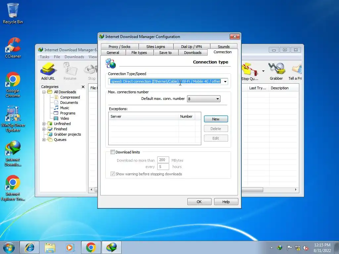The width and height of the screenshot is (339, 254).
Task: Open the File menu in IDM
Action: (x=57, y=57)
